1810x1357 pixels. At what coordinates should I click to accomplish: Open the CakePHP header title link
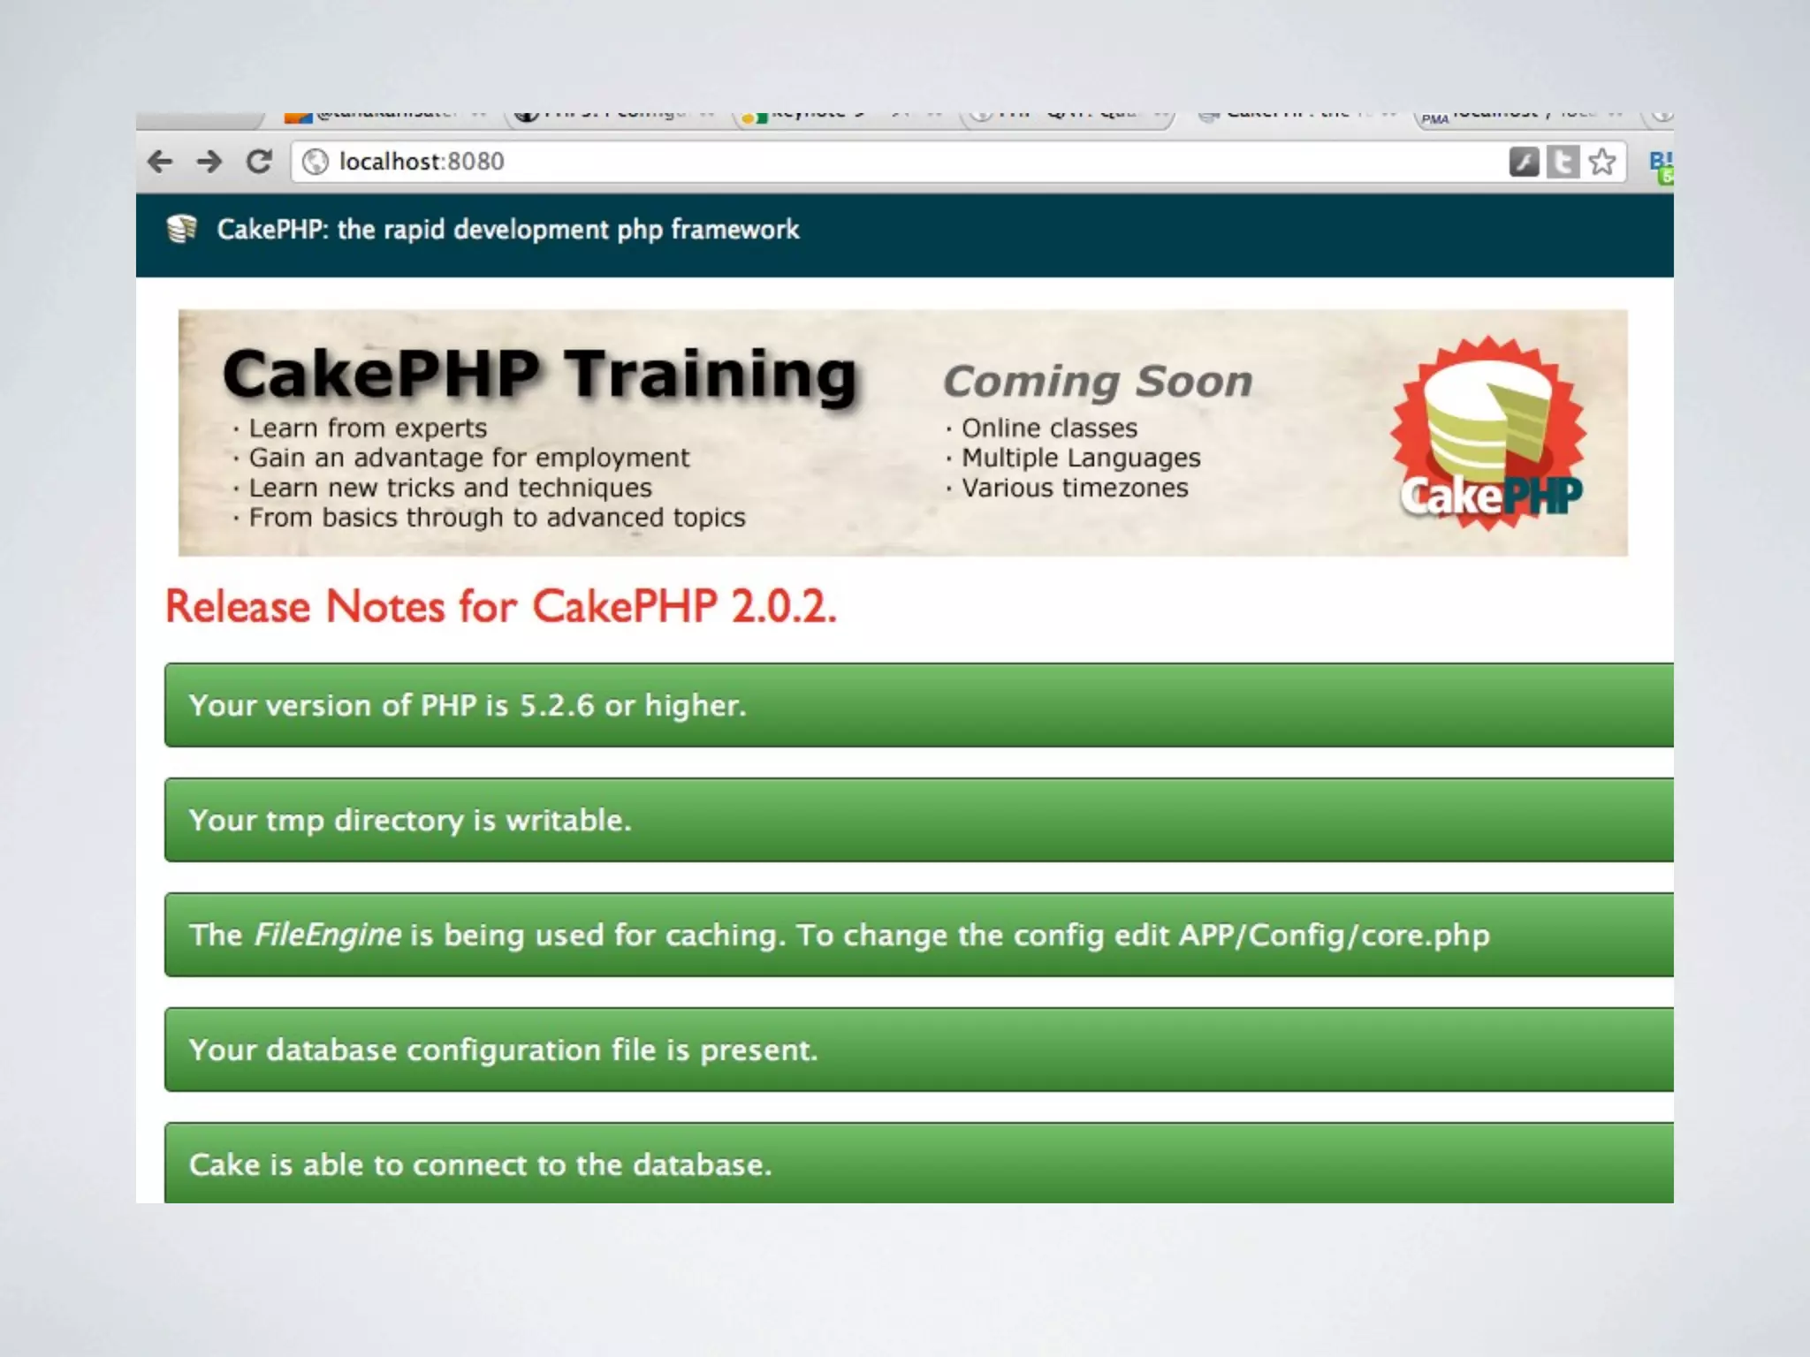pos(508,230)
